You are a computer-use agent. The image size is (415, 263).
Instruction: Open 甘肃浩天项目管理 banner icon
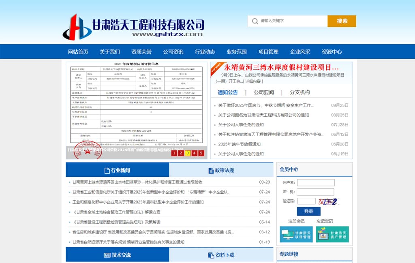click(x=296, y=234)
